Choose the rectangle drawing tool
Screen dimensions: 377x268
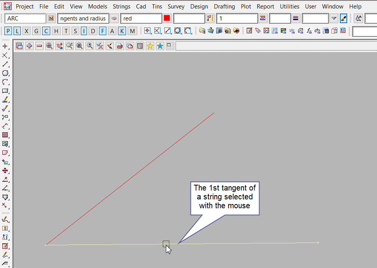pos(5,91)
